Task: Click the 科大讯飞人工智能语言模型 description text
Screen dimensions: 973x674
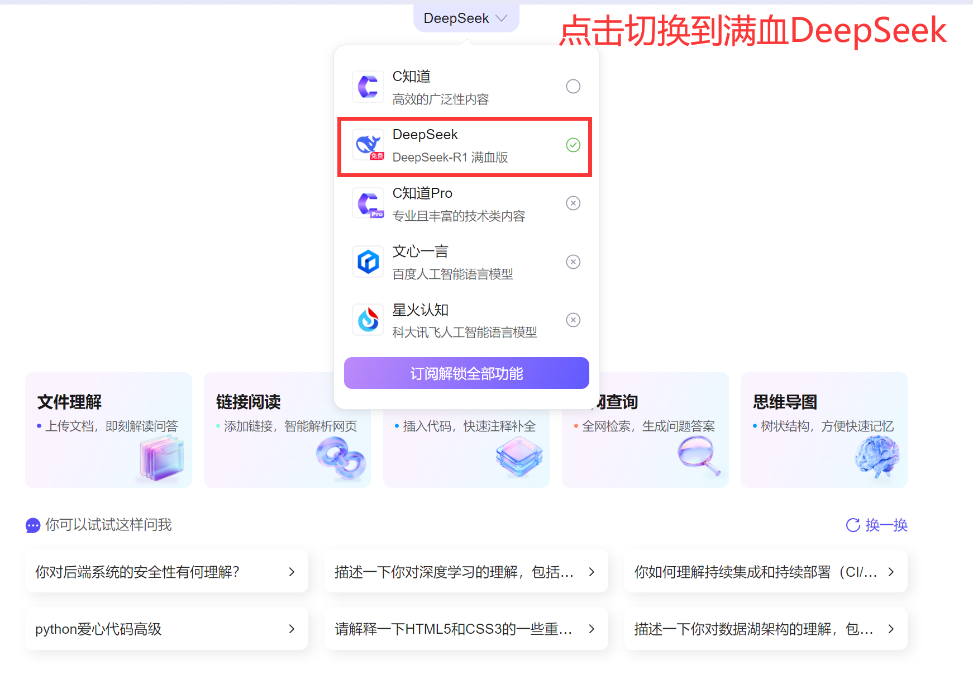Action: point(465,333)
